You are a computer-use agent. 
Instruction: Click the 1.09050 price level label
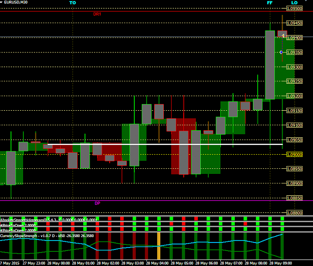click(x=294, y=140)
